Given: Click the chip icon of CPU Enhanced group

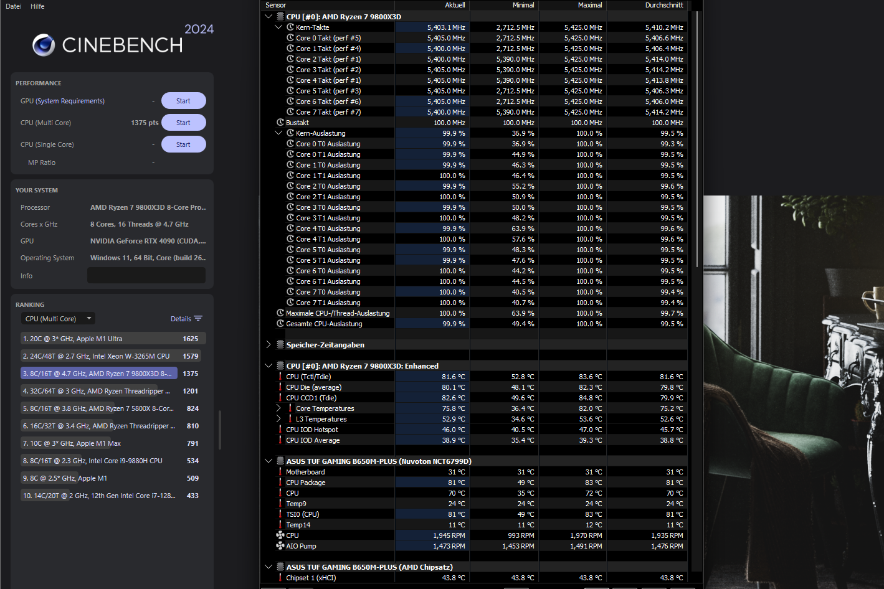Looking at the screenshot, I should pyautogui.click(x=280, y=366).
